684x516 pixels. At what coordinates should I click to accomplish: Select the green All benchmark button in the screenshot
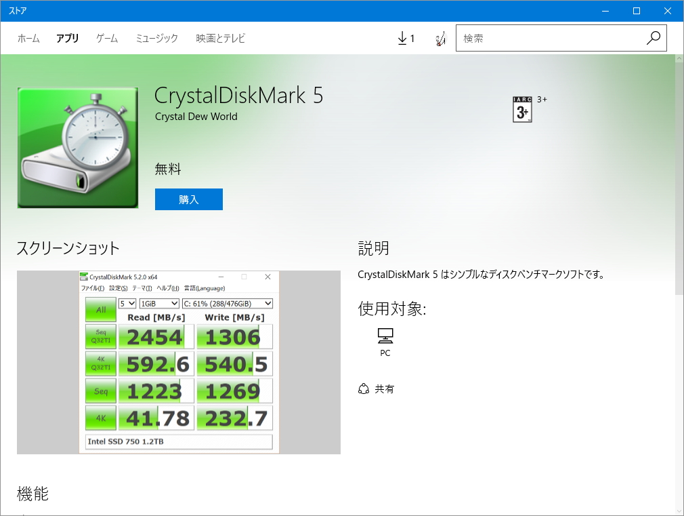pyautogui.click(x=100, y=310)
